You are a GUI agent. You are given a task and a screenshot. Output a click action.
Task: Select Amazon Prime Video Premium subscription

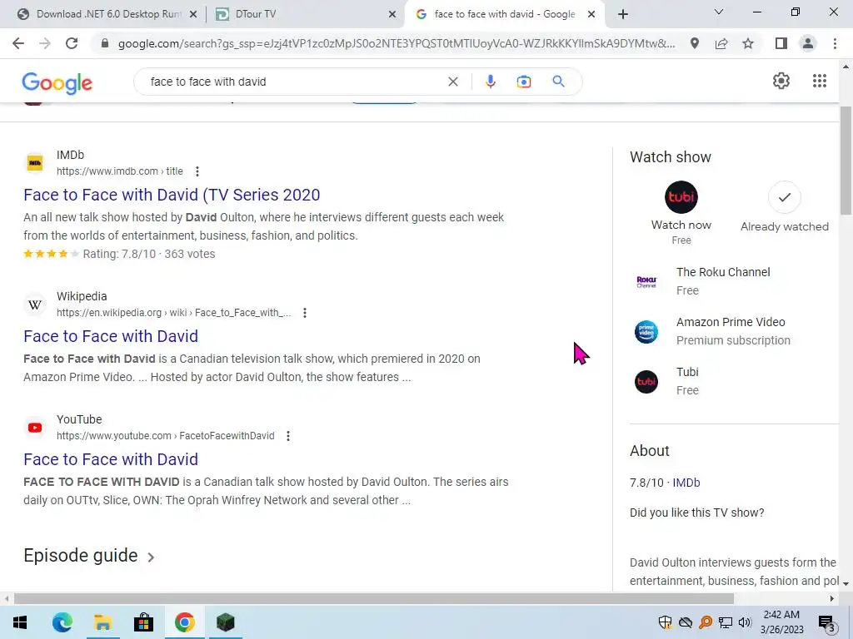[735, 331]
